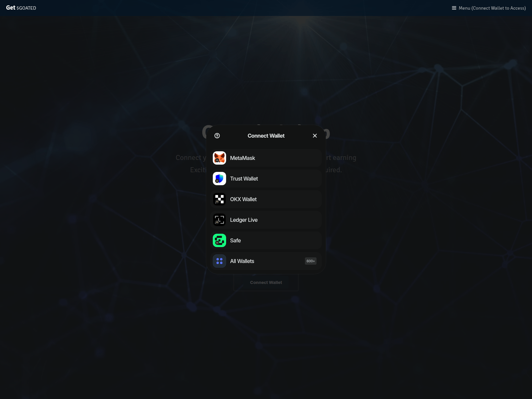Select the Ledger Live text label
532x399 pixels.
(244, 220)
